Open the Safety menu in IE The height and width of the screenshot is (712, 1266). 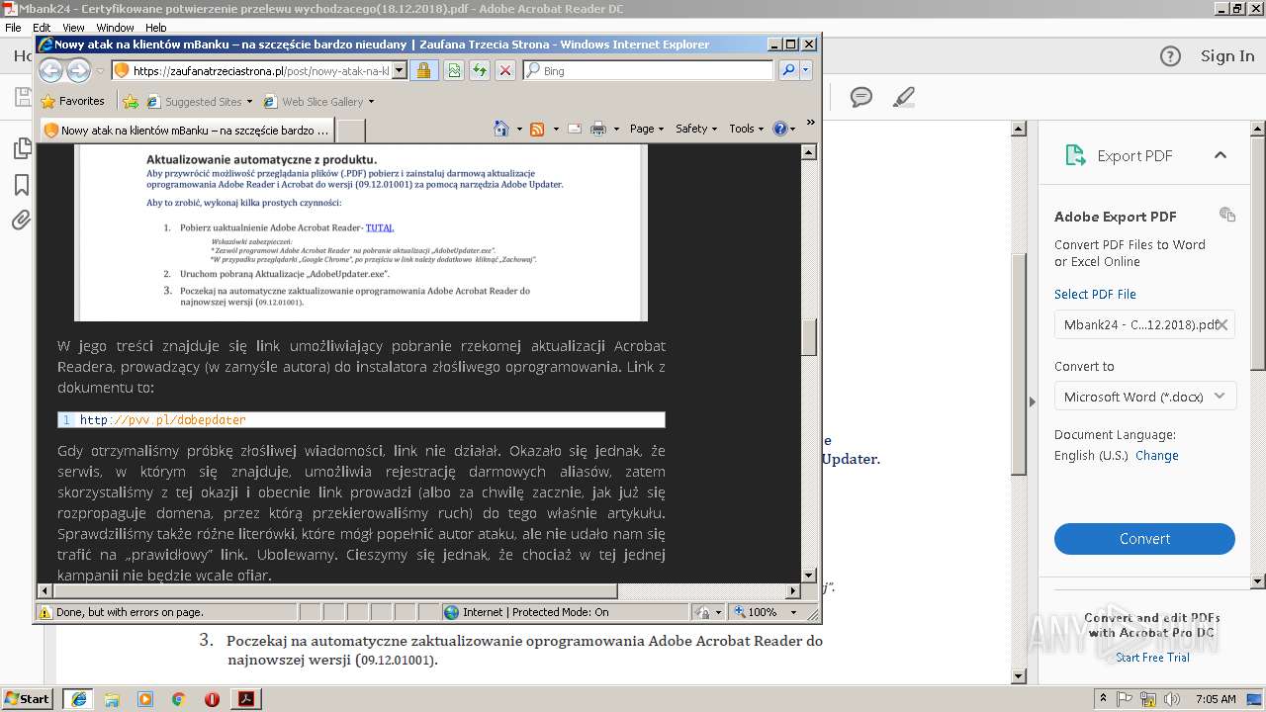coord(696,129)
